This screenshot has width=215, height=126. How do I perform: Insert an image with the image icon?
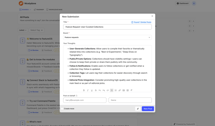pos(124,90)
